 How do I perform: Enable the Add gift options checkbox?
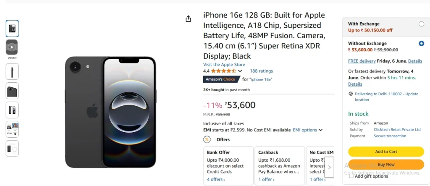[x=351, y=176]
